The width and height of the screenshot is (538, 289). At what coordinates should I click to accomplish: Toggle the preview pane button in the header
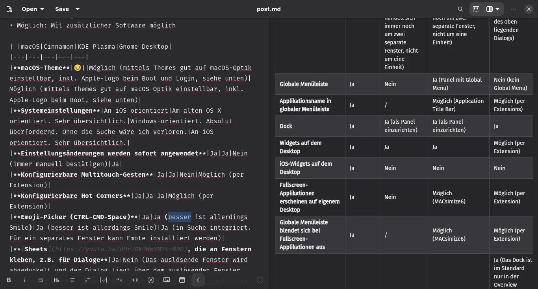[476, 9]
